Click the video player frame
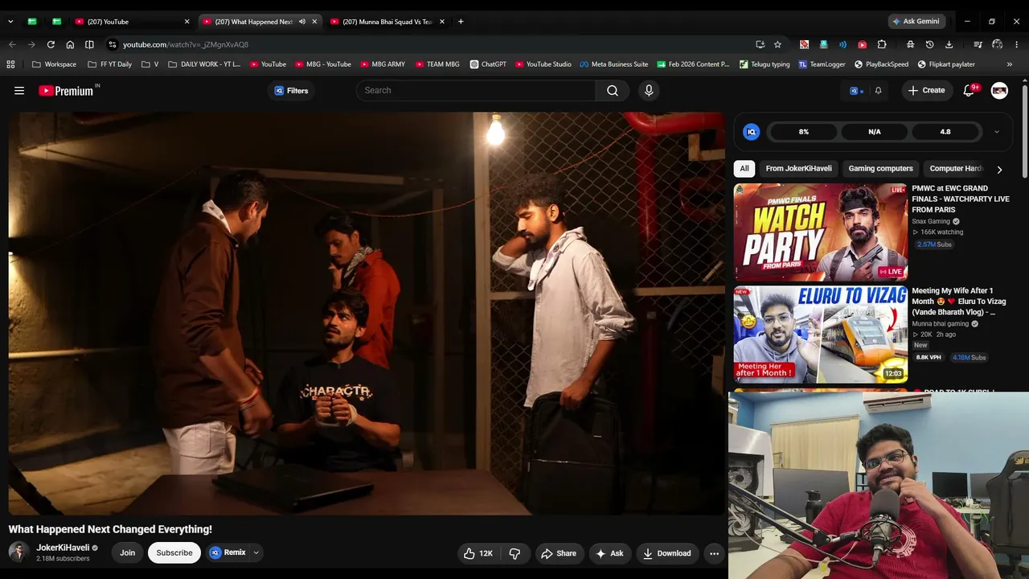The image size is (1029, 579). (367, 314)
